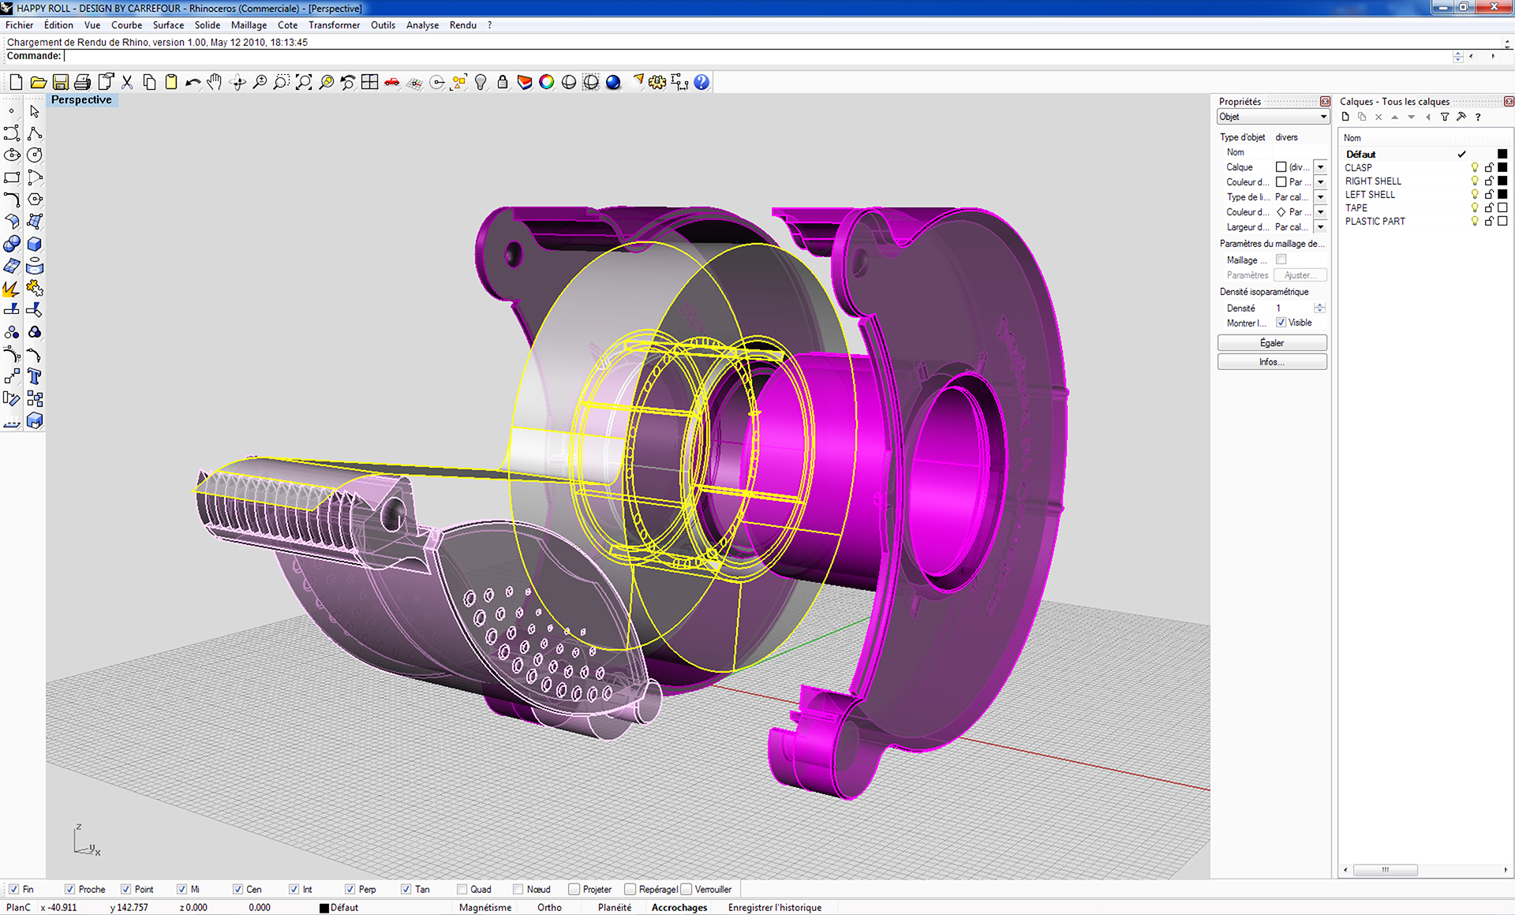Disable the Tan snap checkbox
Screen dimensions: 1515x915
405,889
